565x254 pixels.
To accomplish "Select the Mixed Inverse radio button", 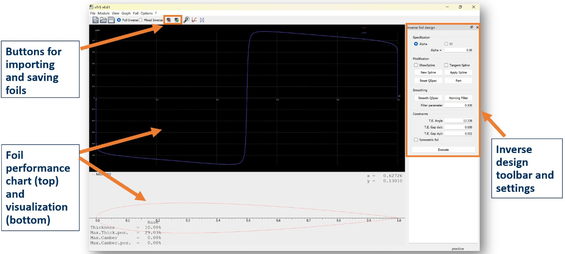I will coord(141,20).
